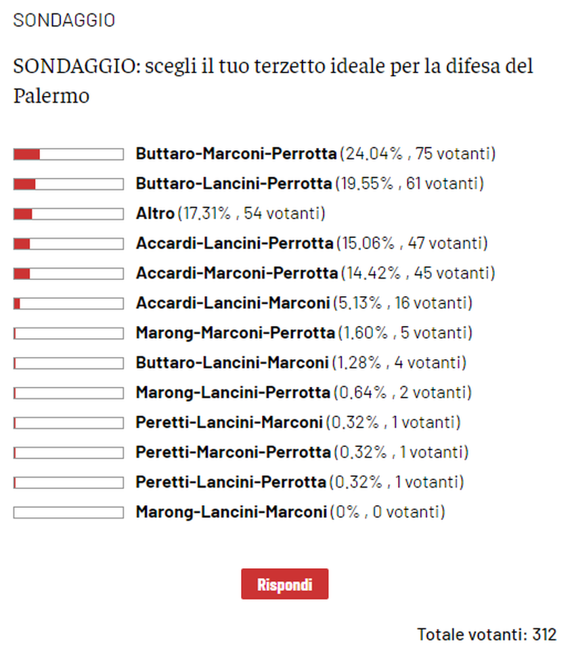Click the red Rispondi button
This screenshot has height=658, width=572.
pos(284,584)
